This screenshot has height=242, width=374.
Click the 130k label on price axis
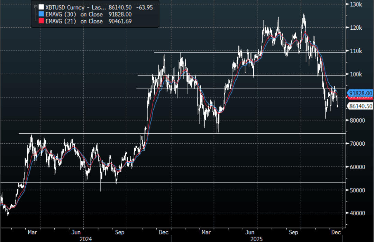click(x=356, y=4)
